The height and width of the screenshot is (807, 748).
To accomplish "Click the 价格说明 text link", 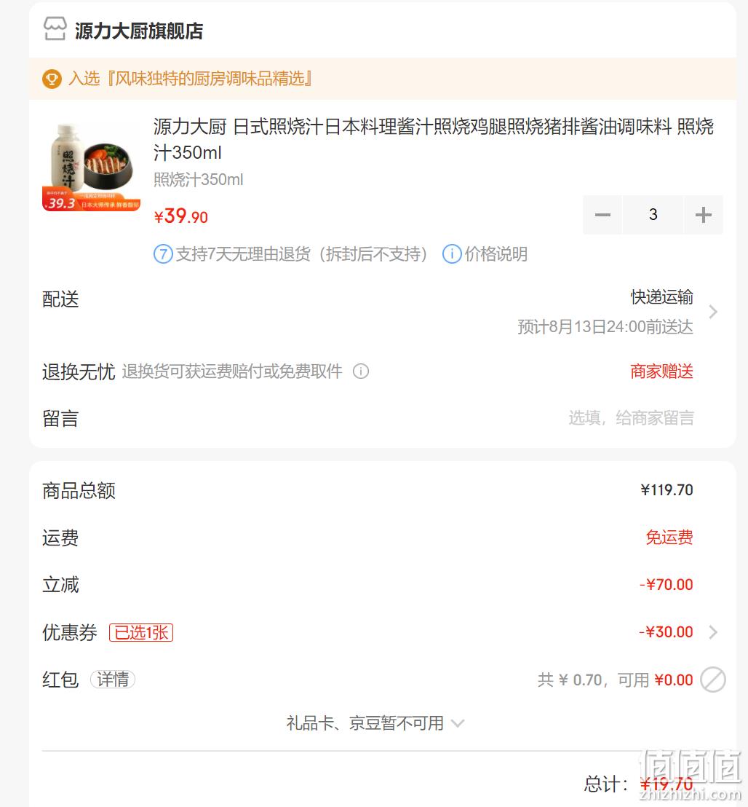I will point(496,254).
